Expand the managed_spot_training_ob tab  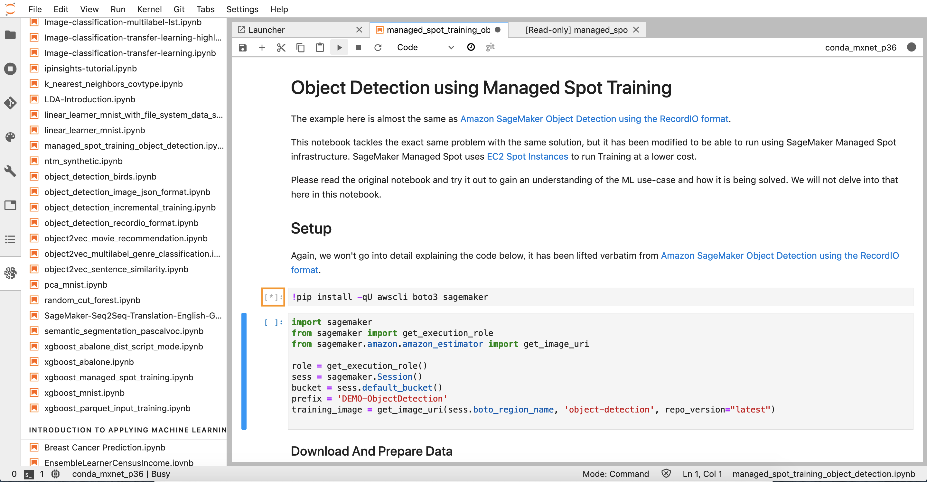click(438, 29)
